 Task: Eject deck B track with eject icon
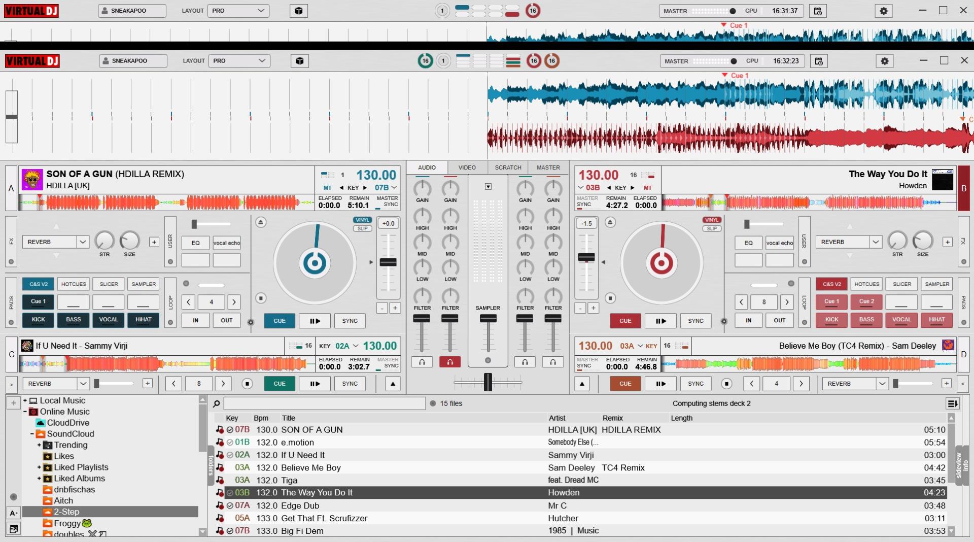click(x=610, y=222)
